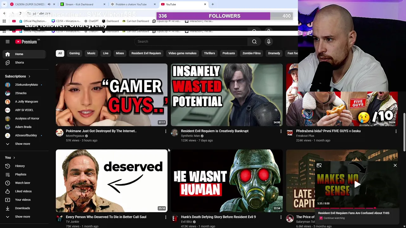The image size is (406, 228).
Task: Play the miniplayer video
Action: pyautogui.click(x=357, y=184)
